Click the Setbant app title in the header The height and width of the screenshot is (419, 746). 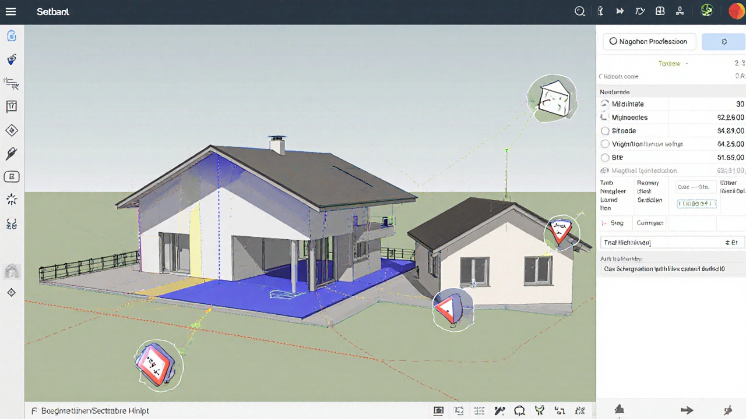pos(52,12)
